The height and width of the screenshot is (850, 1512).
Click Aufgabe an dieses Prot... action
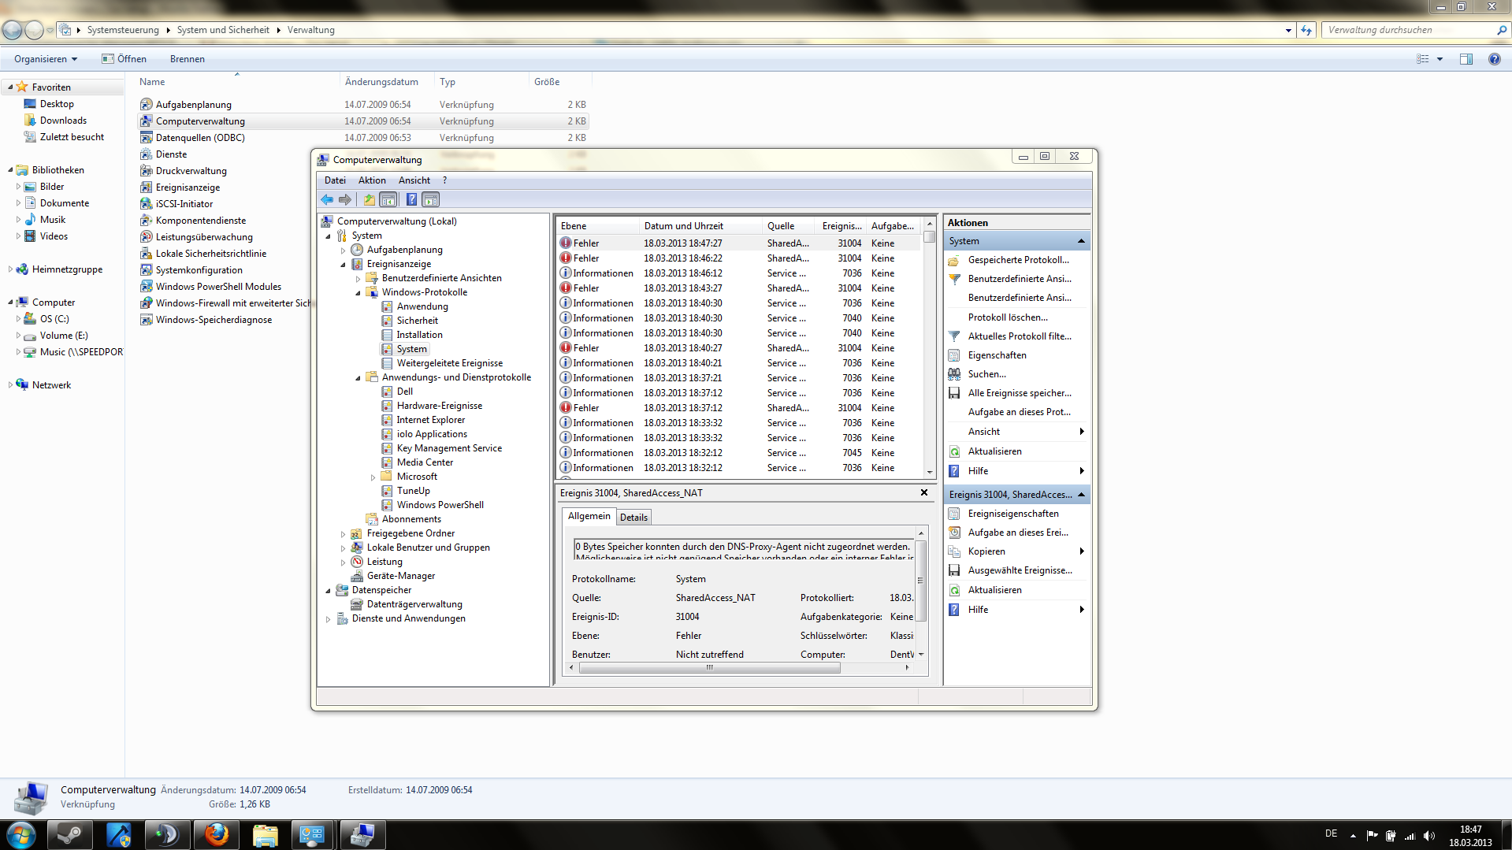1019,412
